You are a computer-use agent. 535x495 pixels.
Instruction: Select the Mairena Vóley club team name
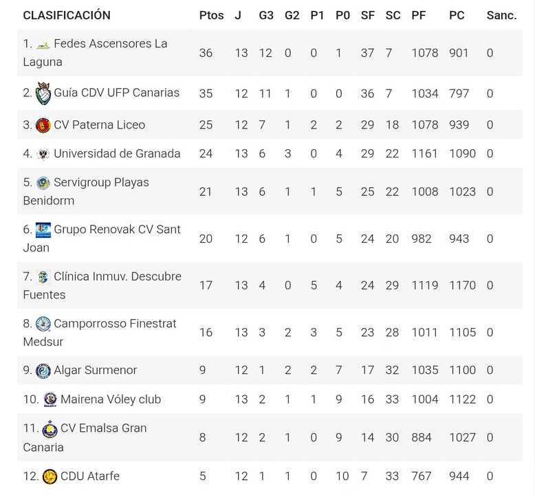[111, 399]
